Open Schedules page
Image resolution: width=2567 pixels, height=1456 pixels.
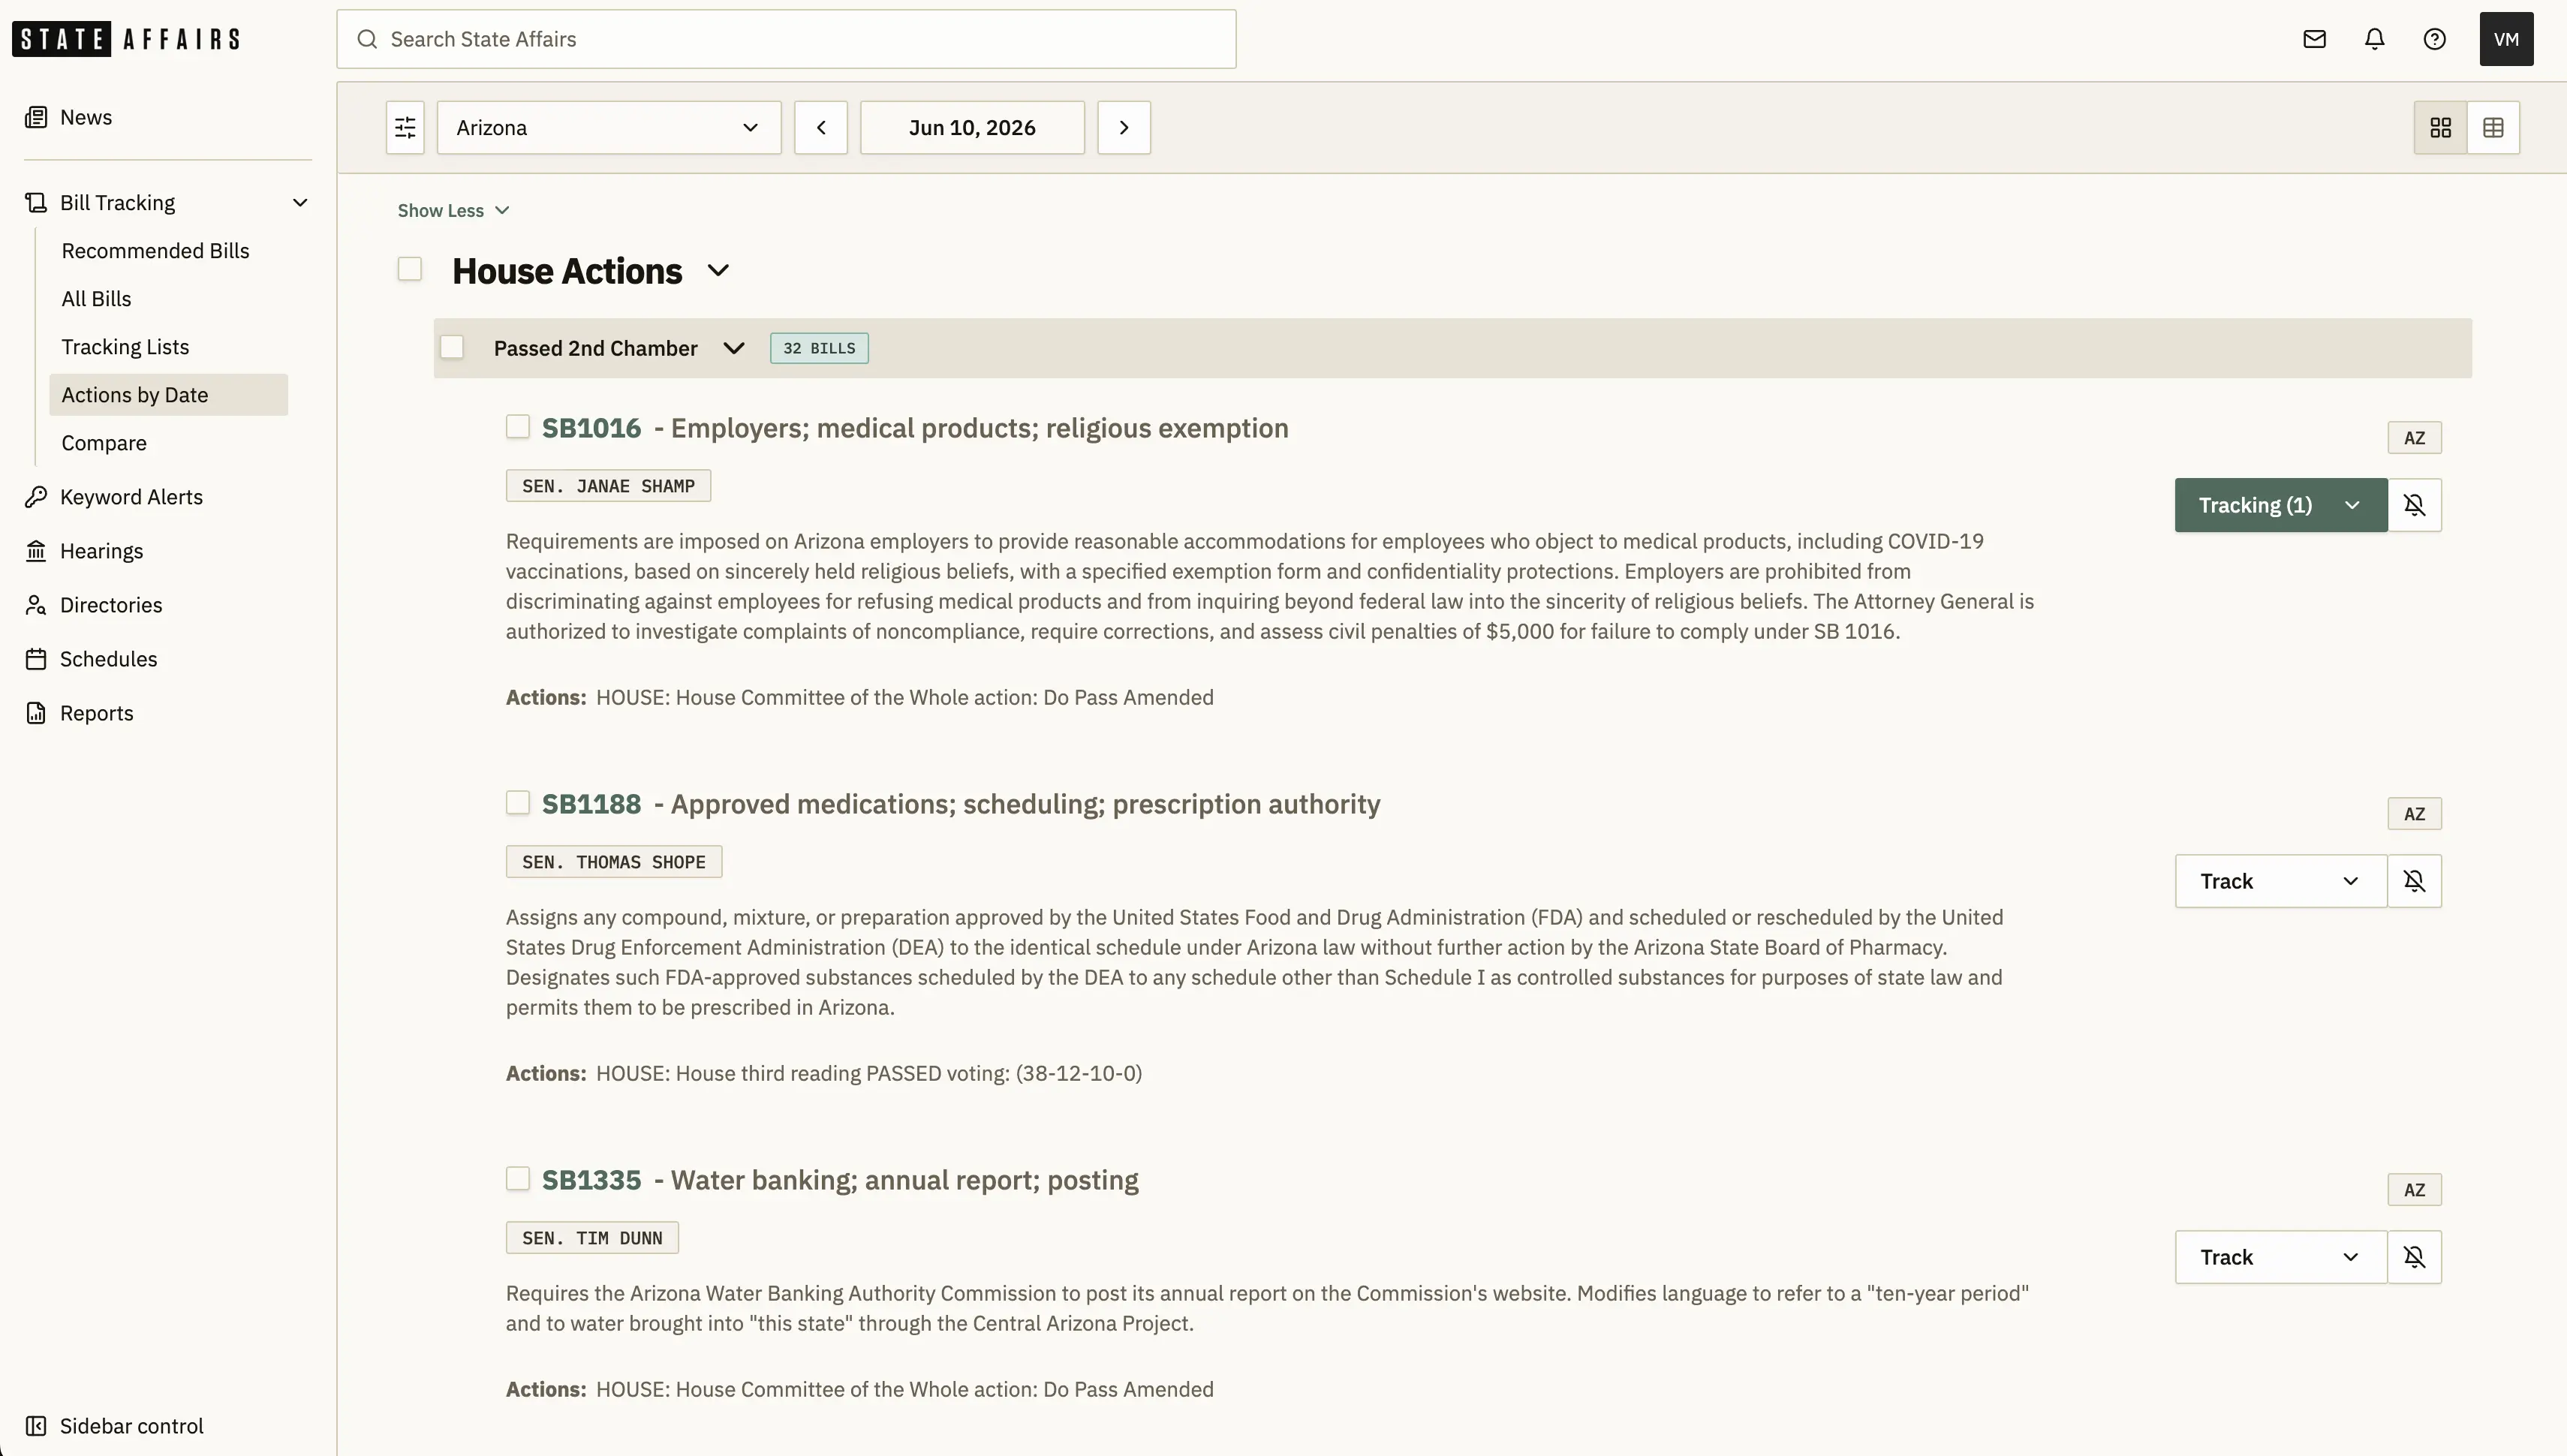108,659
